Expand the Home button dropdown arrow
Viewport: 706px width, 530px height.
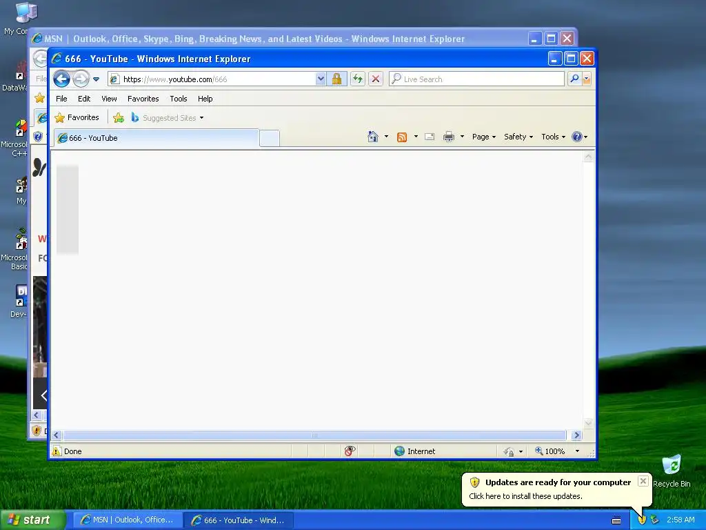click(x=386, y=137)
